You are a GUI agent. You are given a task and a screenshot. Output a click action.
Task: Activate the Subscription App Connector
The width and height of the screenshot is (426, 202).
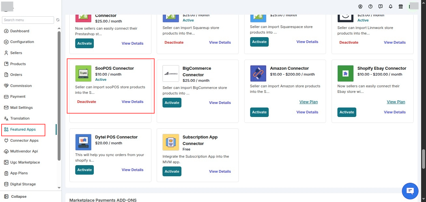[172, 171]
